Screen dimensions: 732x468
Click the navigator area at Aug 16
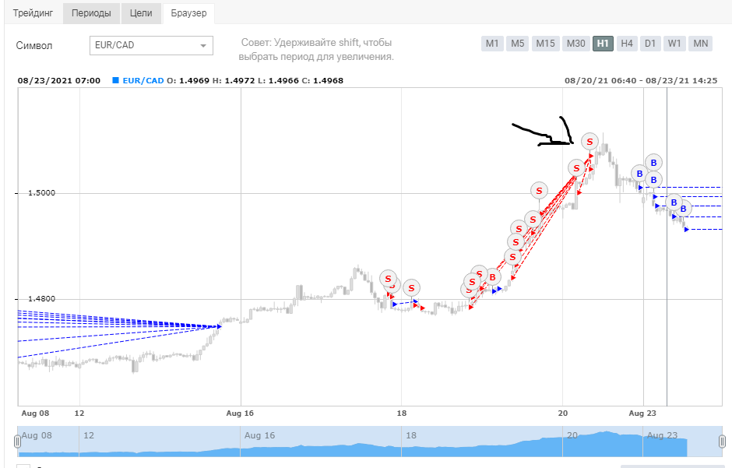(259, 435)
